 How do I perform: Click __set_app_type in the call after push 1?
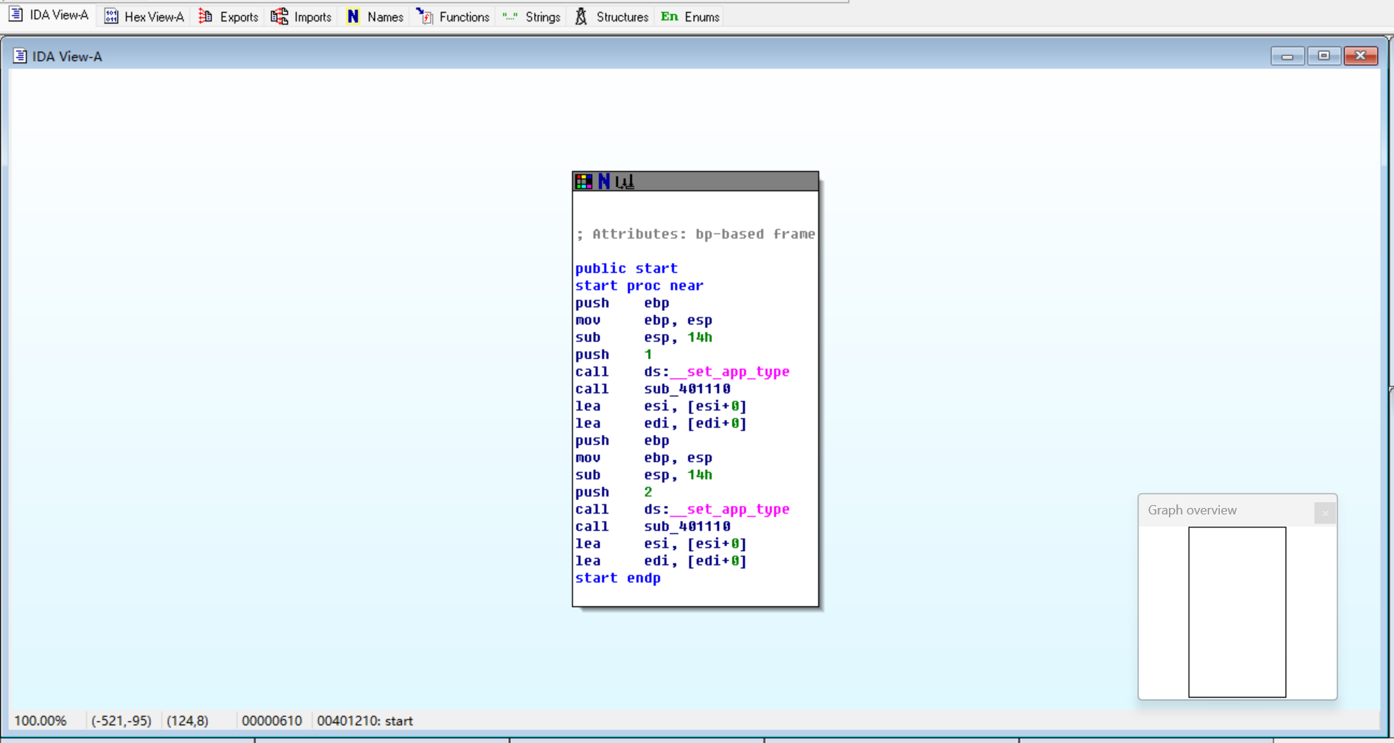(x=730, y=372)
